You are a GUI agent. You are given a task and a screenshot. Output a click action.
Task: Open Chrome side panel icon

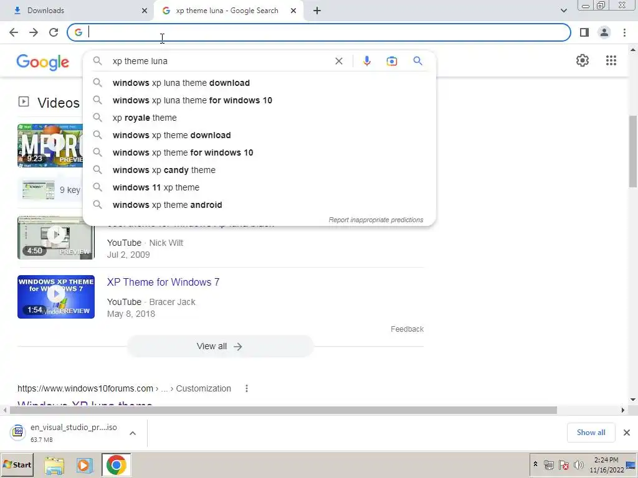point(584,32)
